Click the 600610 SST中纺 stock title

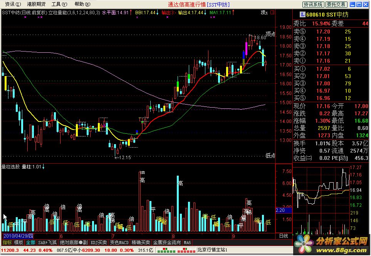[x=327, y=15]
